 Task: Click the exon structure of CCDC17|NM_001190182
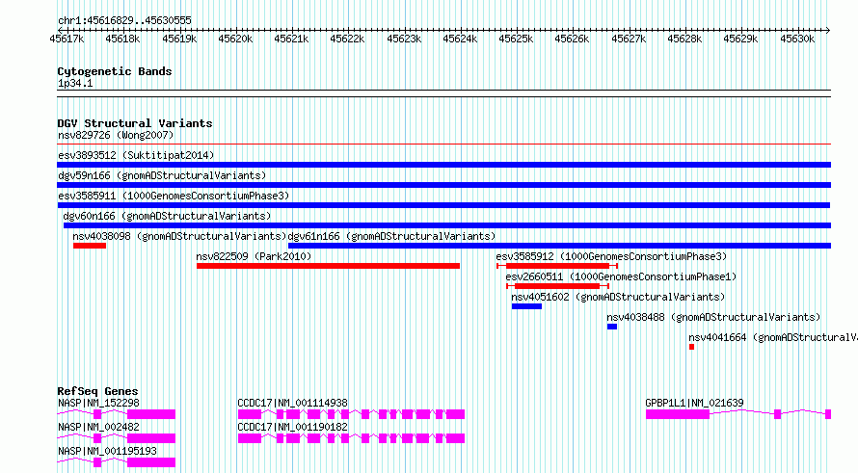(351, 438)
